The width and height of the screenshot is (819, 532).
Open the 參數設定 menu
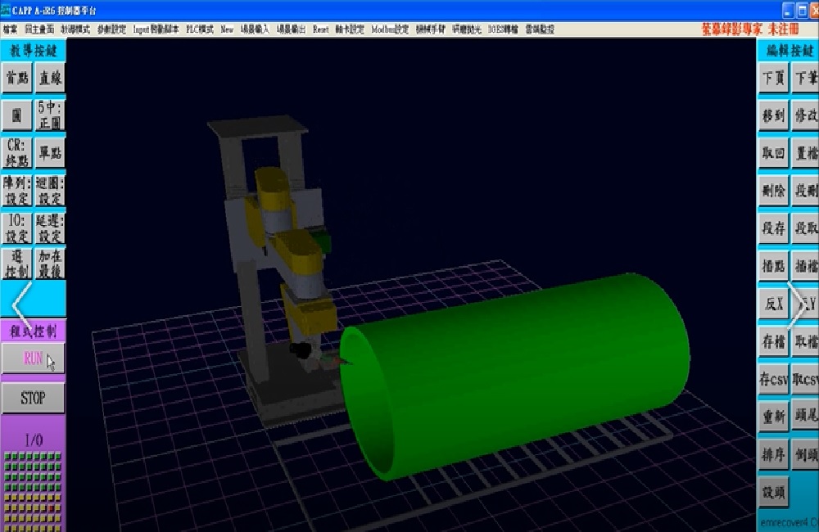(x=111, y=29)
